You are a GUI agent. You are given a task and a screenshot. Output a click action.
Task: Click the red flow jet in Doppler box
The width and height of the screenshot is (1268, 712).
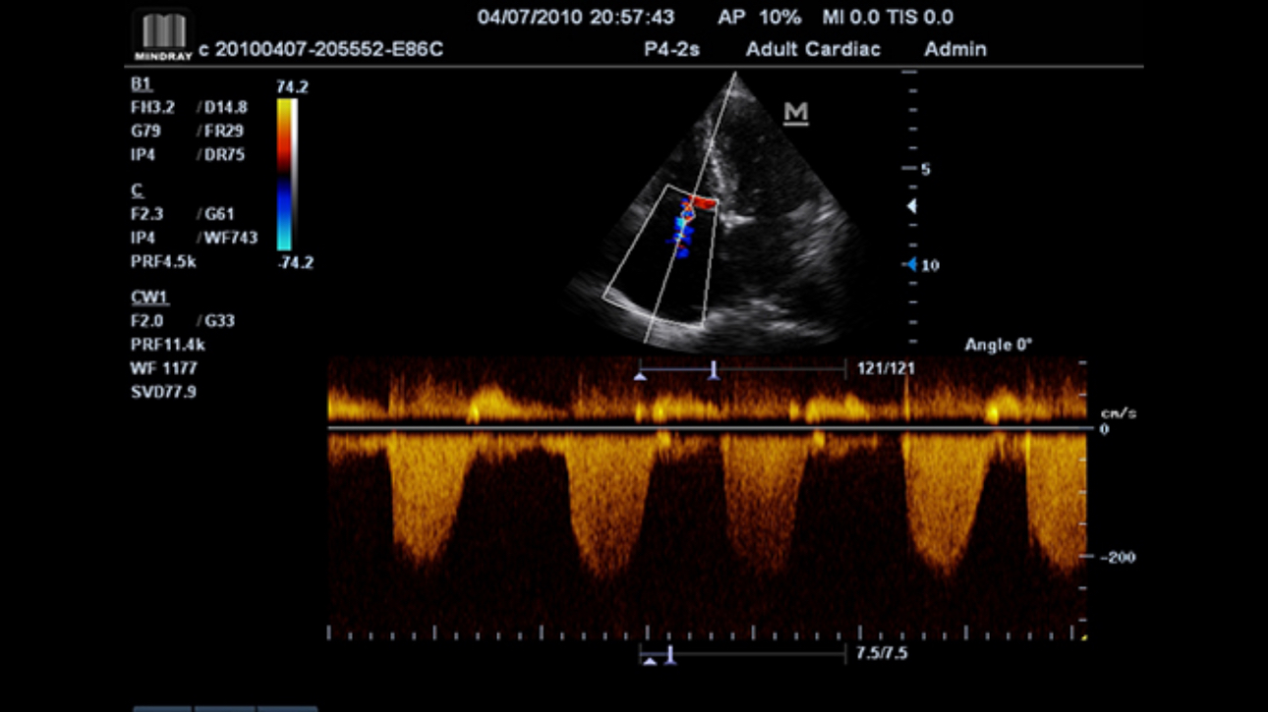pos(703,202)
